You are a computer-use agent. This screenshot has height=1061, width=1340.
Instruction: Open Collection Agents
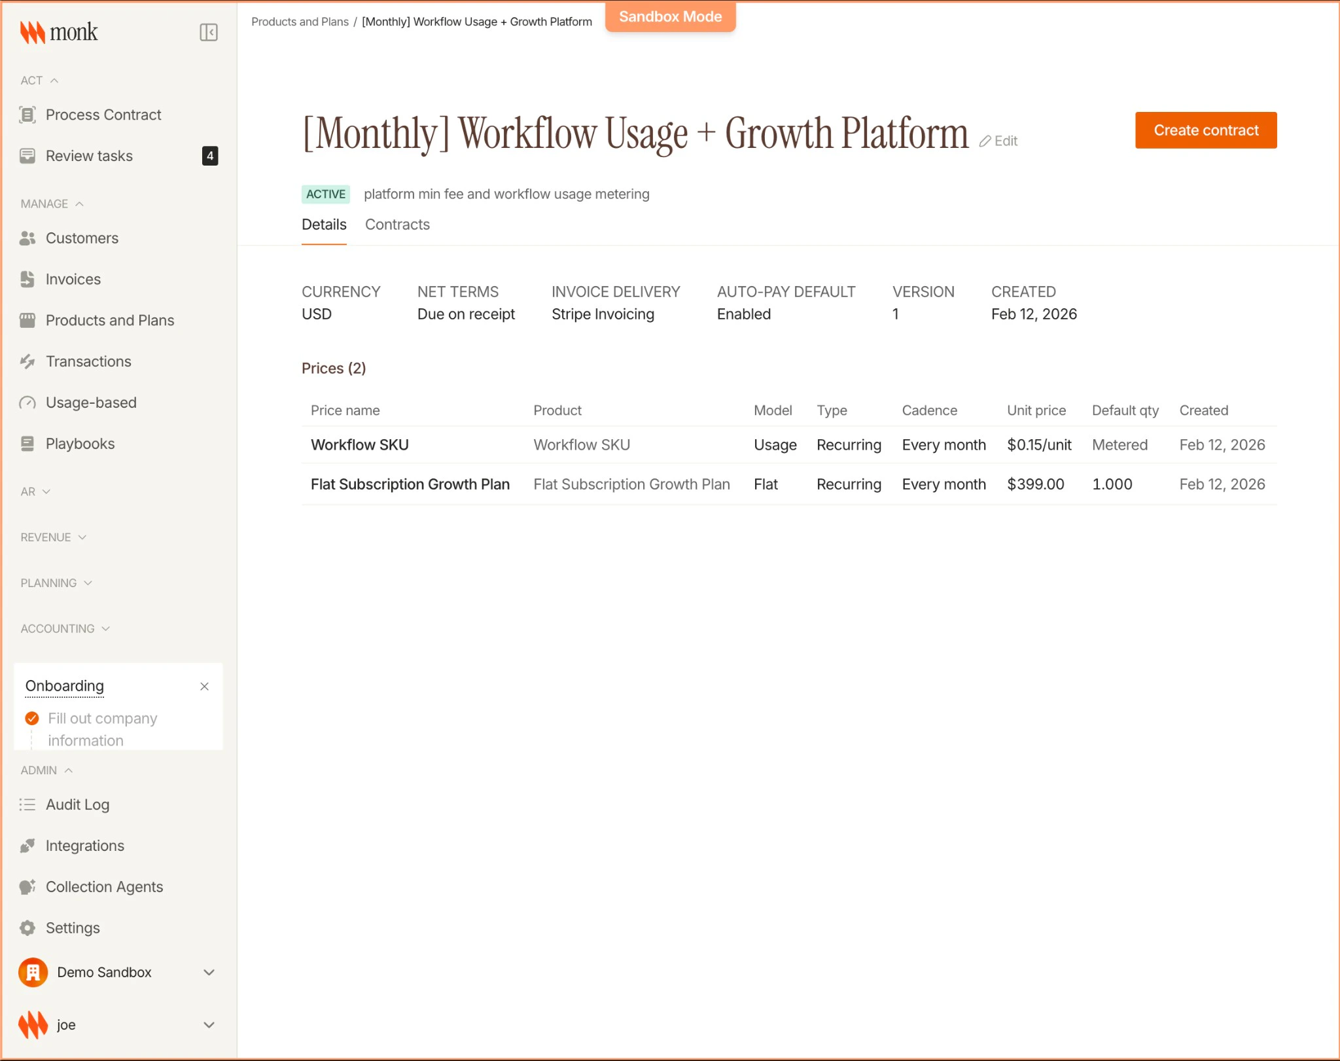104,887
